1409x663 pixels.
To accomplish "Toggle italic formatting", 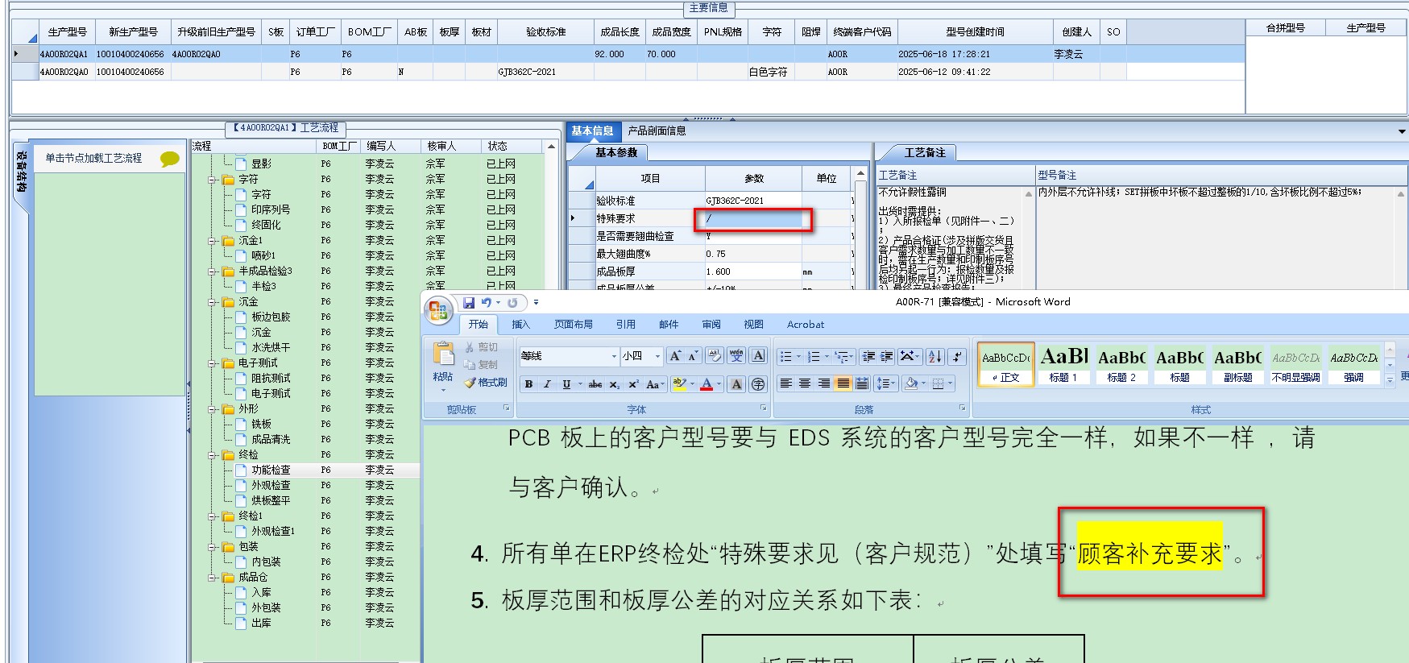I will (x=547, y=384).
